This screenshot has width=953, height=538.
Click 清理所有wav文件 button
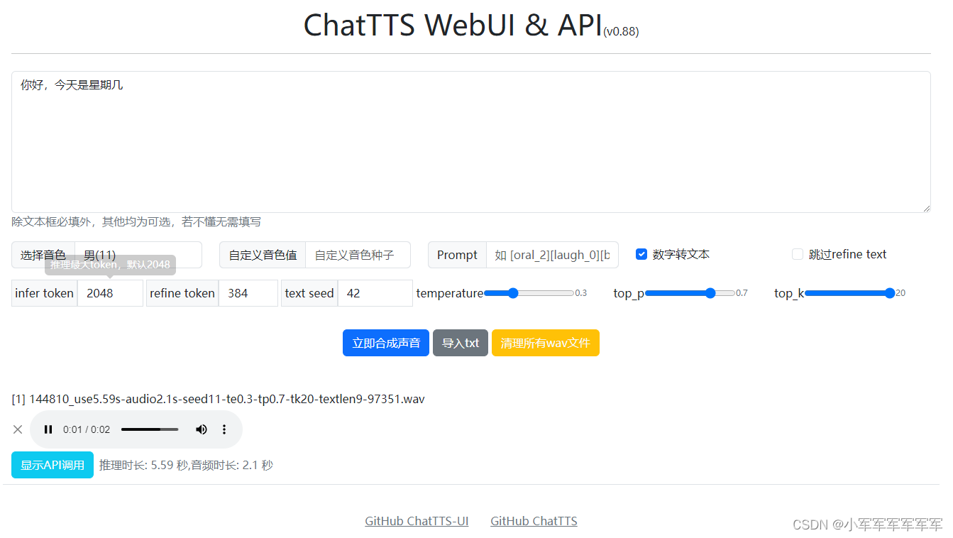pos(546,343)
